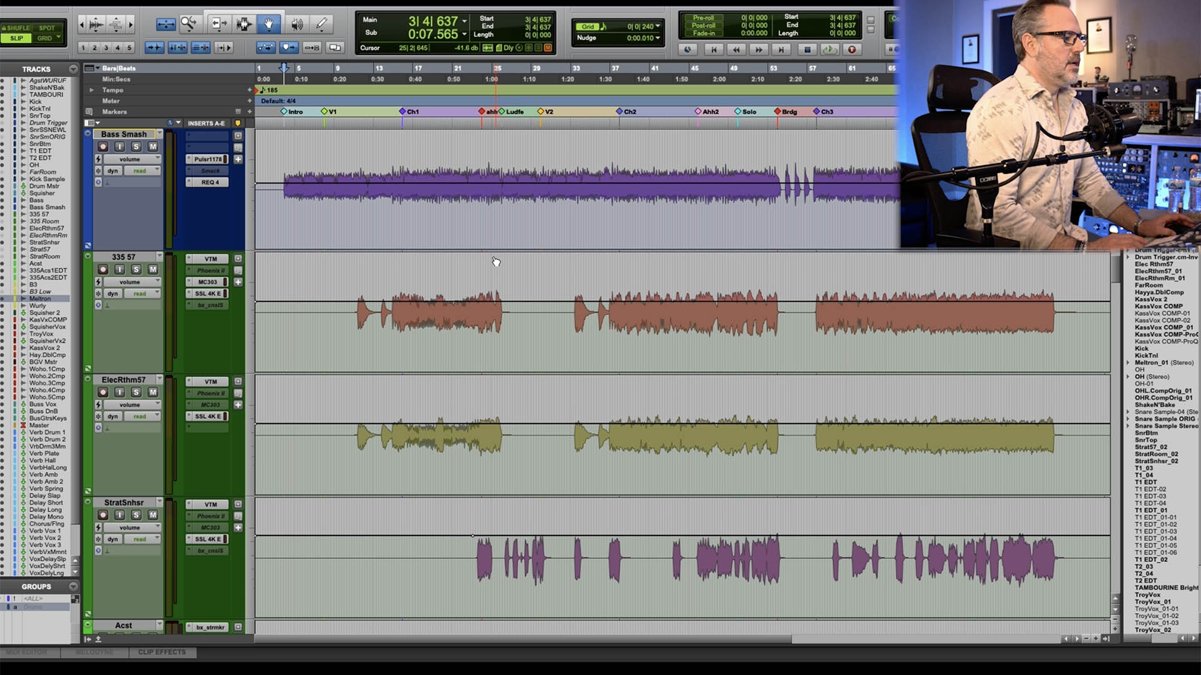Click the Fast Forward transport button

[759, 49]
